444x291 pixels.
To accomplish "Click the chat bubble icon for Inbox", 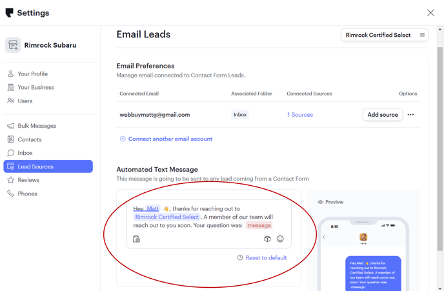I will click(10, 153).
